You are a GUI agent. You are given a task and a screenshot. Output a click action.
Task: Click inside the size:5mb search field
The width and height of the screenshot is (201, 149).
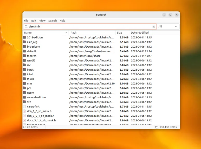tap(90, 27)
